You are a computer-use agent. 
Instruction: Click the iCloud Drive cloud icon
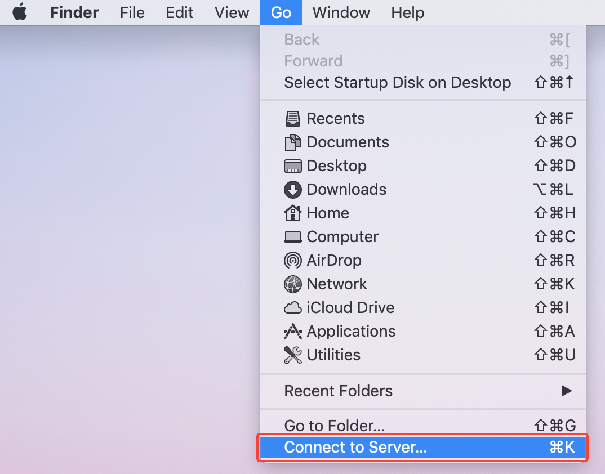pos(293,308)
